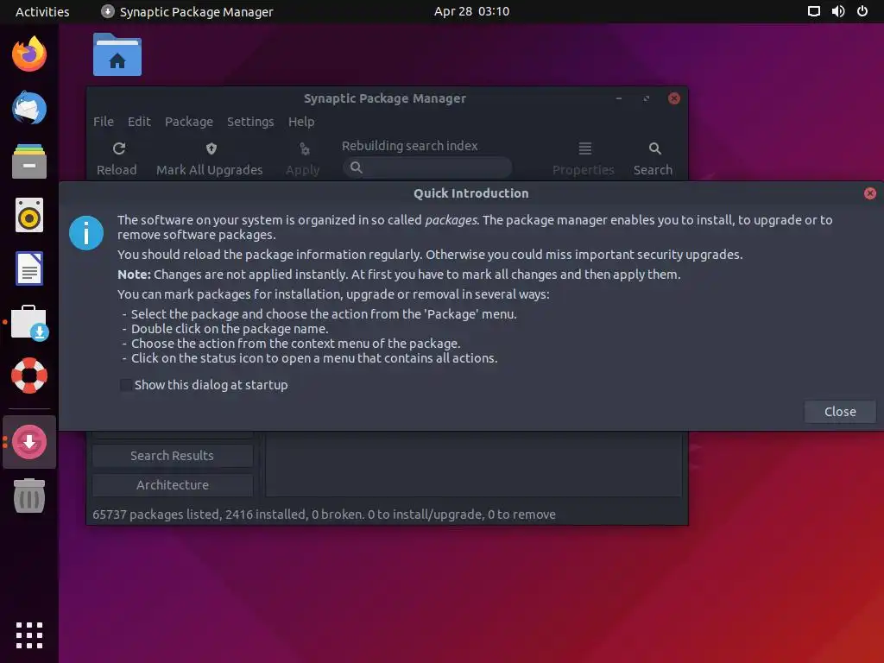Open Ubuntu Software from the dock

pos(29,323)
